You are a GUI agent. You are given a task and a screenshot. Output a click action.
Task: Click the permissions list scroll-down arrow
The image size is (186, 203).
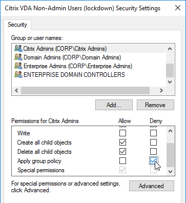(x=170, y=171)
